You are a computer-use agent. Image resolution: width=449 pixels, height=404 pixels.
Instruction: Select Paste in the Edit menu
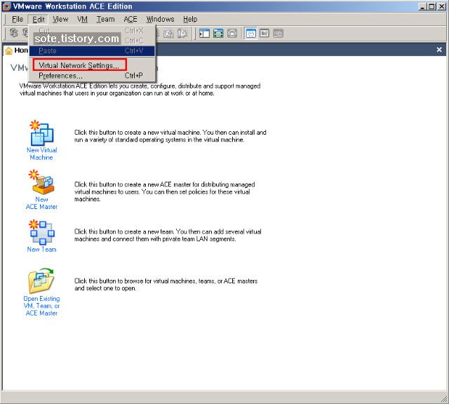pyautogui.click(x=92, y=51)
